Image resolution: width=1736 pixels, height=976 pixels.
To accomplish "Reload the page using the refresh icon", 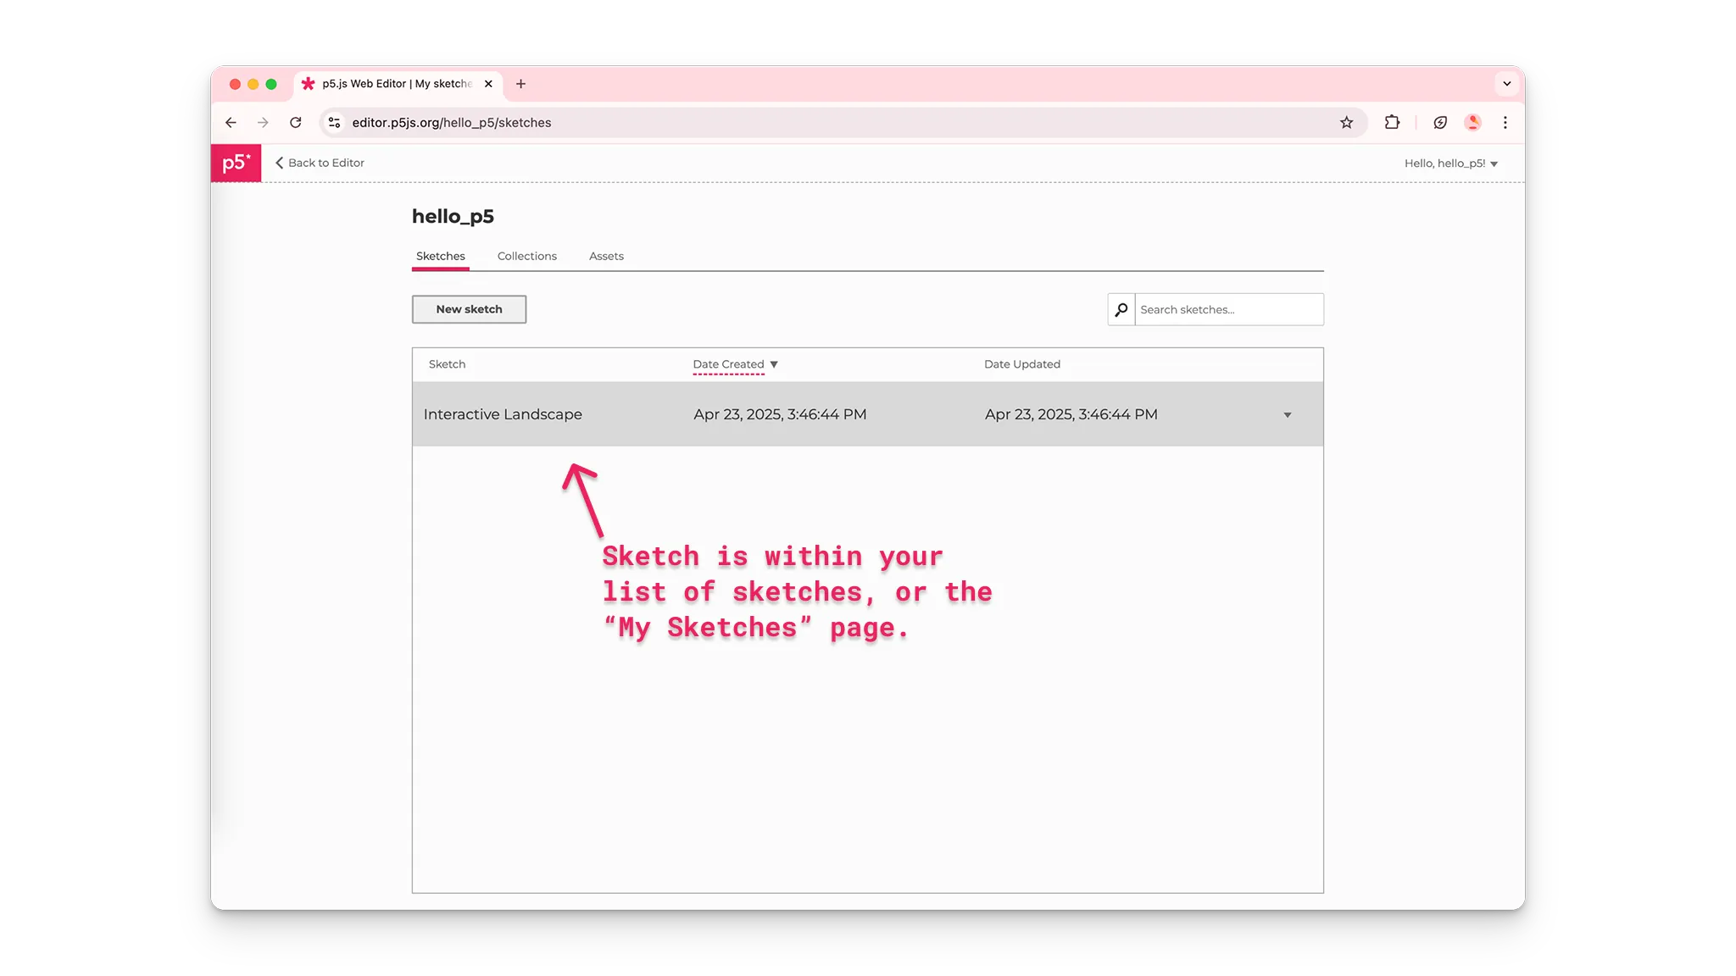I will (296, 122).
